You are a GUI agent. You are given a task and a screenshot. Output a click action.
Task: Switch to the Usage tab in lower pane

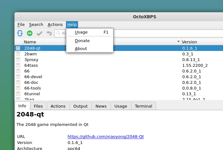click(x=121, y=106)
